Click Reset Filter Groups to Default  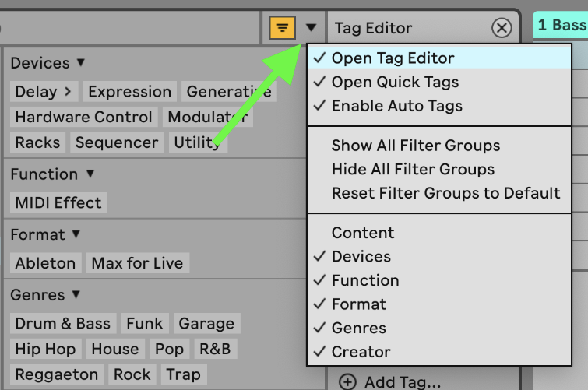coord(445,194)
